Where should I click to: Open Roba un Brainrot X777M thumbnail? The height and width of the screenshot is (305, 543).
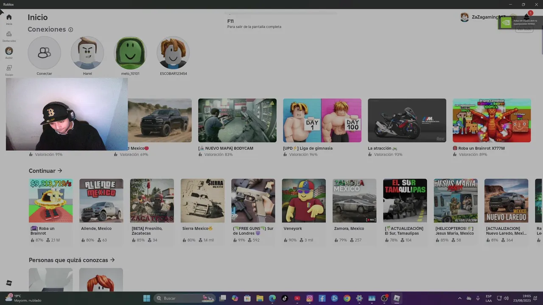[x=492, y=120]
